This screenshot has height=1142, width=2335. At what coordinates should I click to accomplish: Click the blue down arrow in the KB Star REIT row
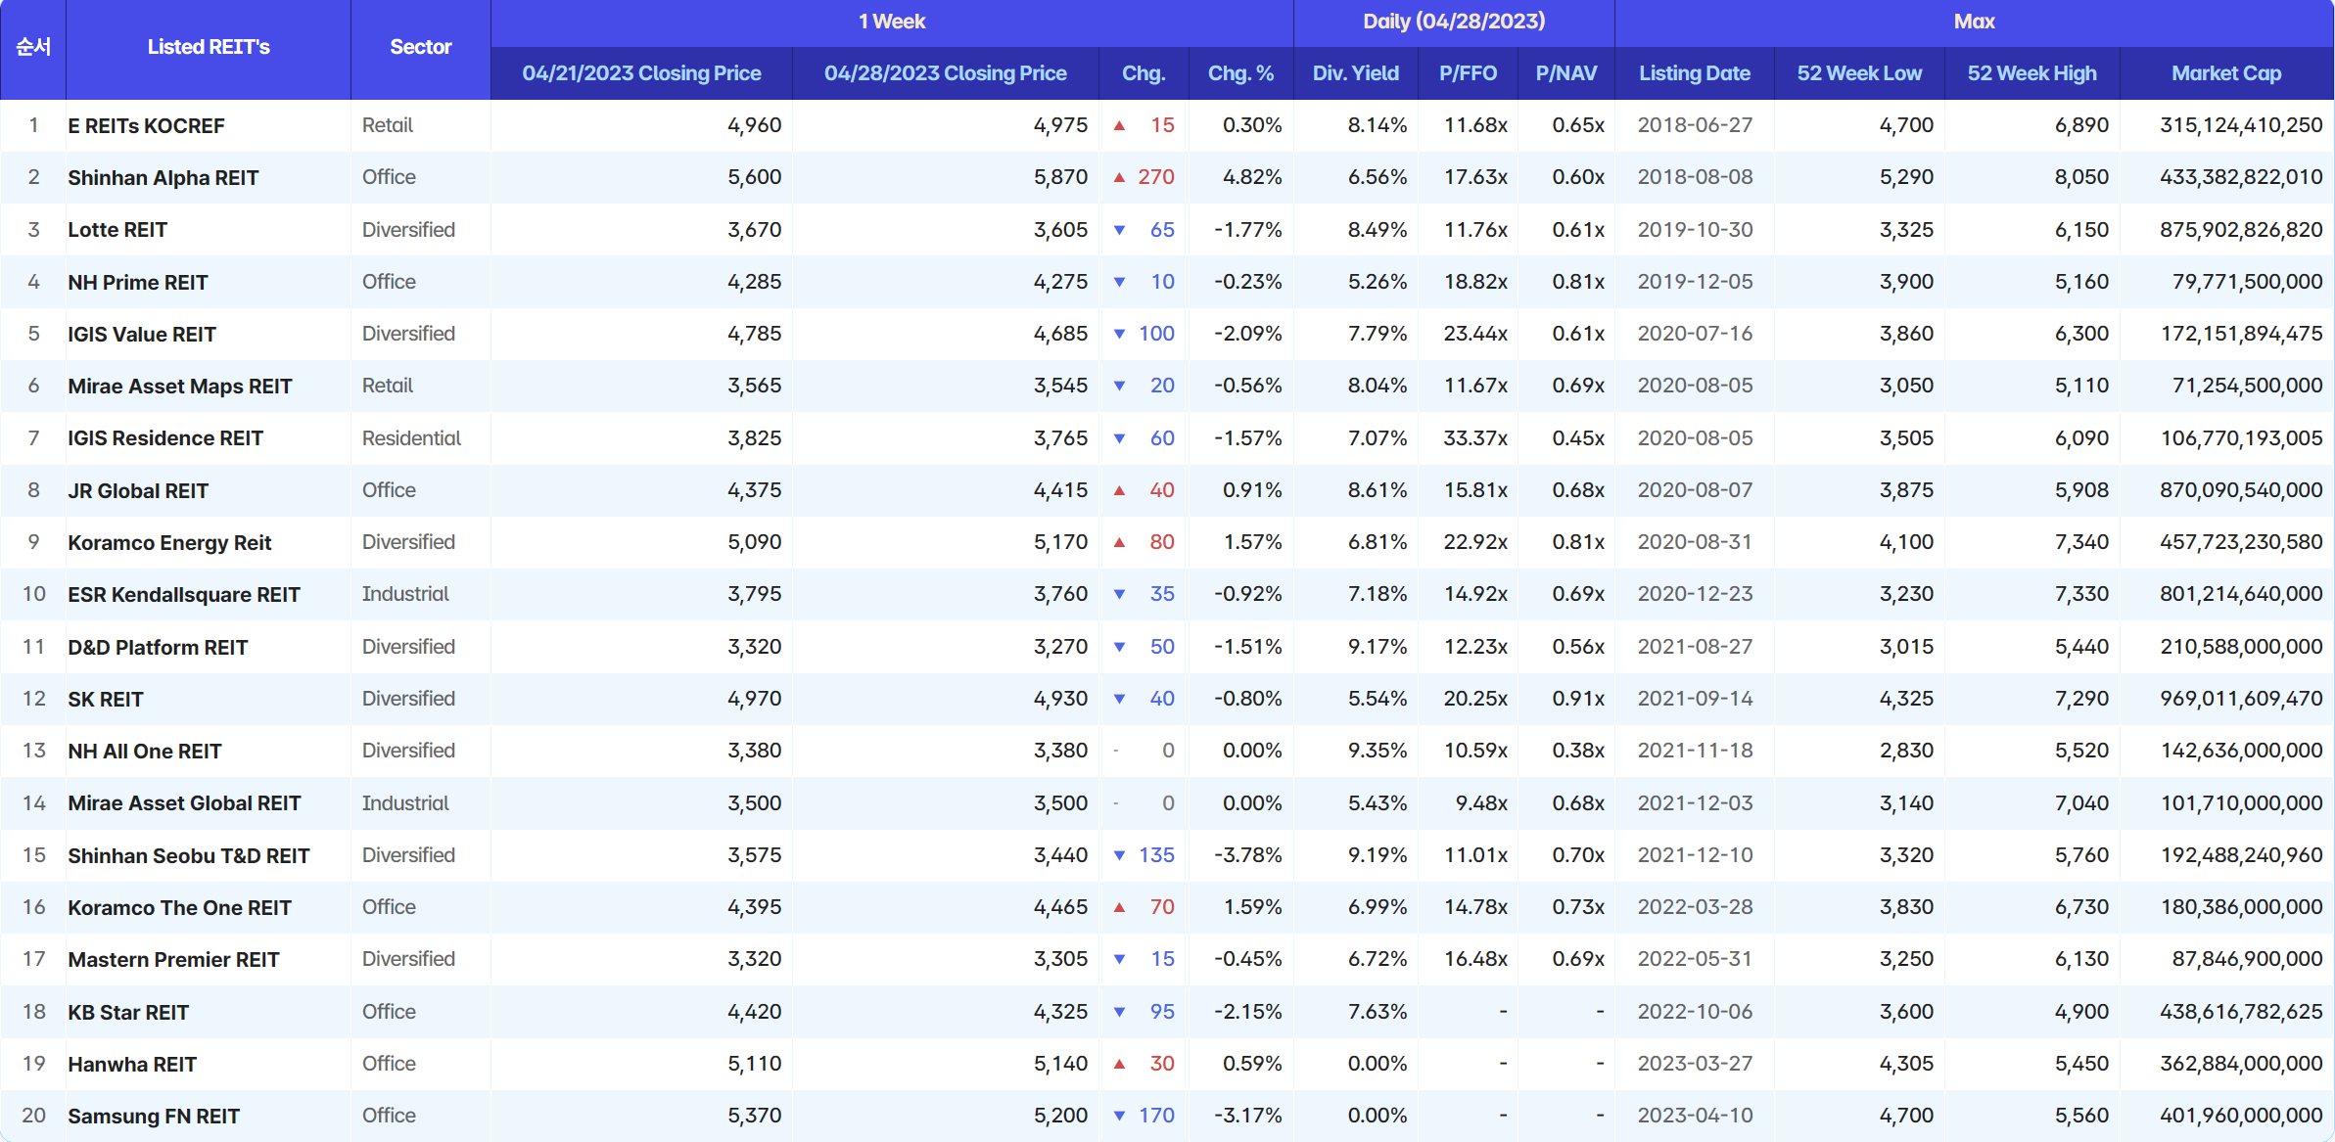coord(1119,1012)
